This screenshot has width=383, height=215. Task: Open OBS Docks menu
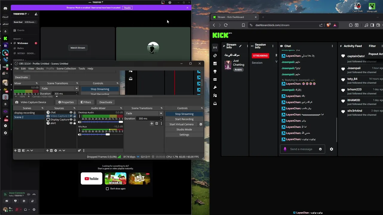[40, 68]
